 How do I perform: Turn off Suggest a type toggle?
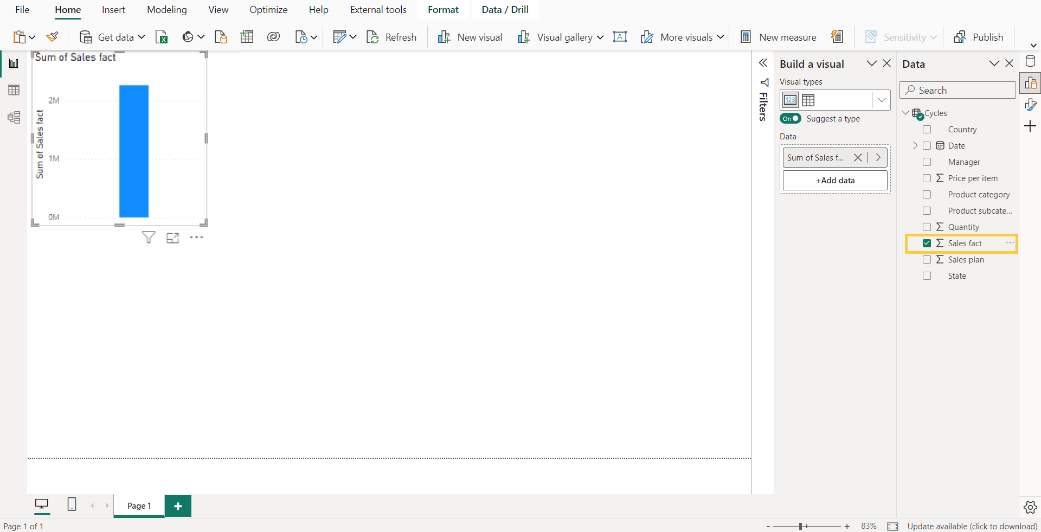coord(791,119)
